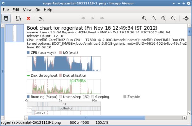Click the image vertical scrollbar down arrow
The image size is (192, 126).
189,113
